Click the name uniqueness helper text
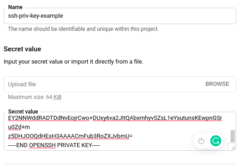 84,29
